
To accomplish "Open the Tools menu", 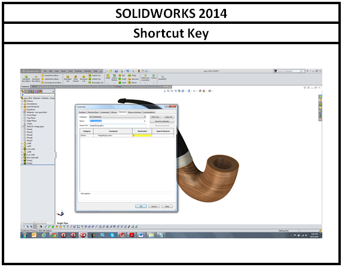I will coord(70,71).
